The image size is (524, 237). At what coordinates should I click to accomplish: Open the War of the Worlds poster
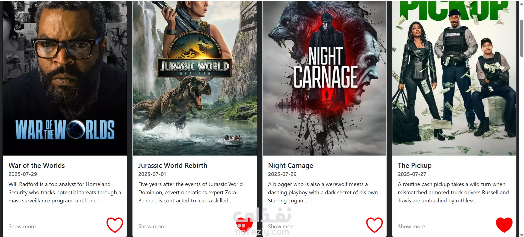click(x=65, y=78)
